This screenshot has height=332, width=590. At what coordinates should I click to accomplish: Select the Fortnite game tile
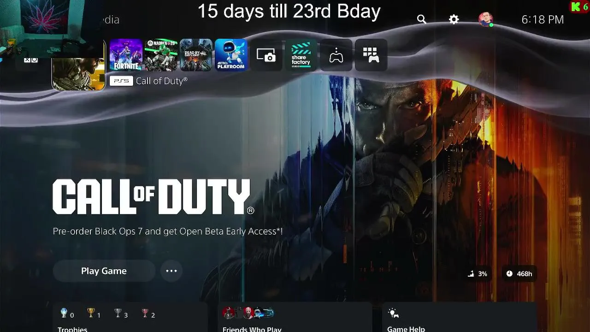126,55
